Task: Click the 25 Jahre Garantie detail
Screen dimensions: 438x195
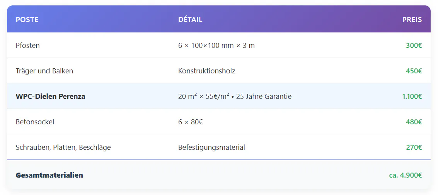Action: point(264,97)
